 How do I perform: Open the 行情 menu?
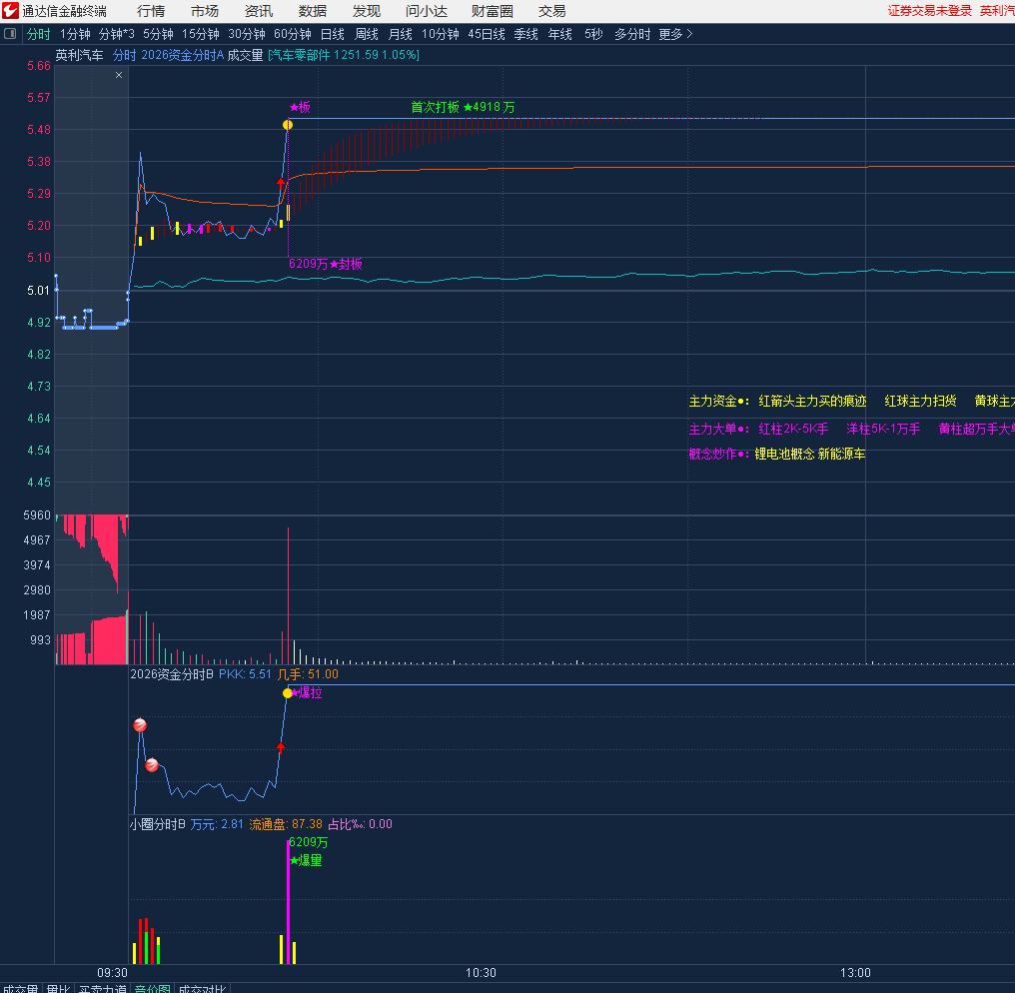[151, 11]
